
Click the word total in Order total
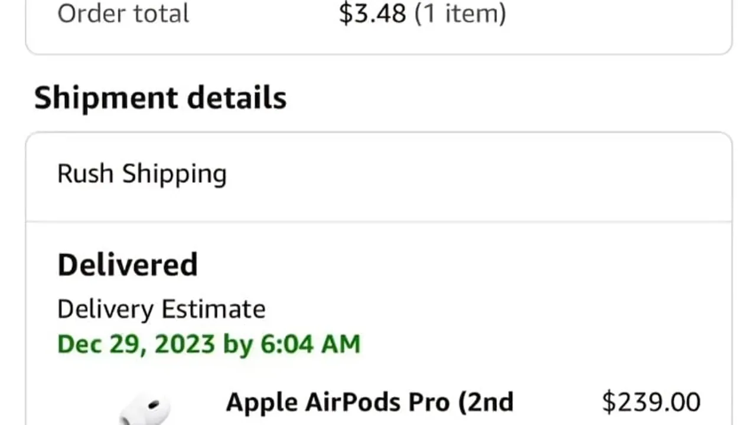point(161,13)
